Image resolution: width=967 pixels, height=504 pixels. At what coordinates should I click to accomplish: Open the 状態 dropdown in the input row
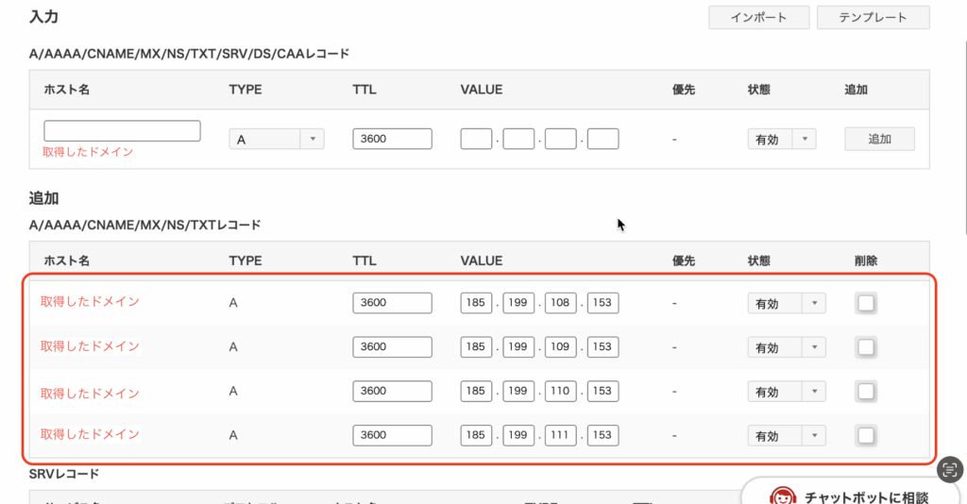click(781, 139)
